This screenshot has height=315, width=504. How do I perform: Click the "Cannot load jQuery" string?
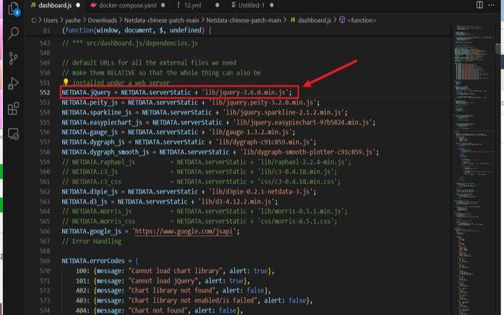coord(163,281)
